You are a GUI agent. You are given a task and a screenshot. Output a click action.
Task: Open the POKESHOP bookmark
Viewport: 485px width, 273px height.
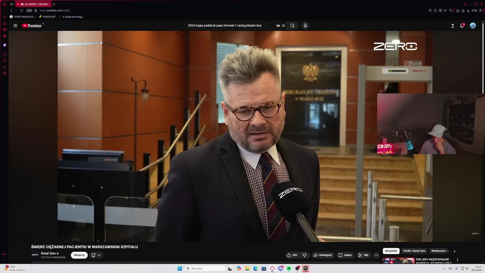click(47, 17)
